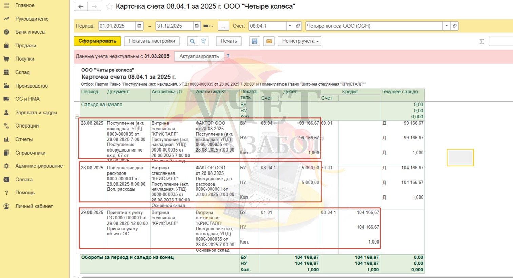Image resolution: width=513 pixels, height=278 pixels.
Task: Click the Текущее сальдо column header
Action: coord(402,95)
